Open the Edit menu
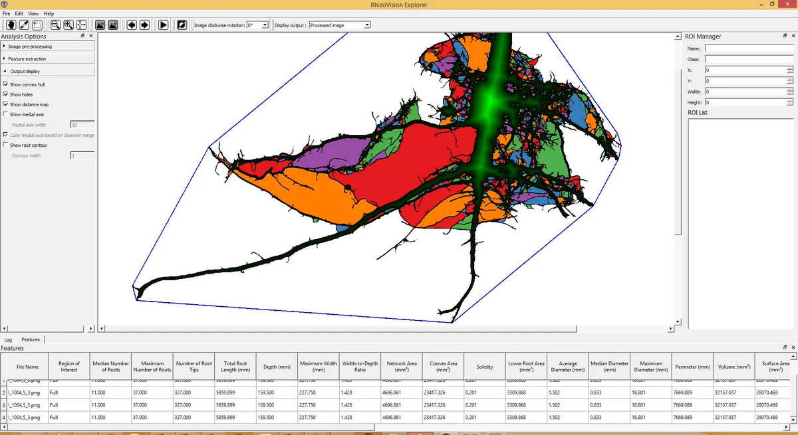The image size is (798, 435). pyautogui.click(x=19, y=13)
